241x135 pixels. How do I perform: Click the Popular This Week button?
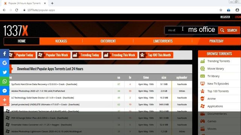coord(54,55)
